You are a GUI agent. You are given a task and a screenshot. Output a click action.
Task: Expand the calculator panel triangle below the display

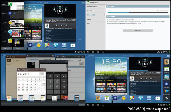[x=54, y=73]
